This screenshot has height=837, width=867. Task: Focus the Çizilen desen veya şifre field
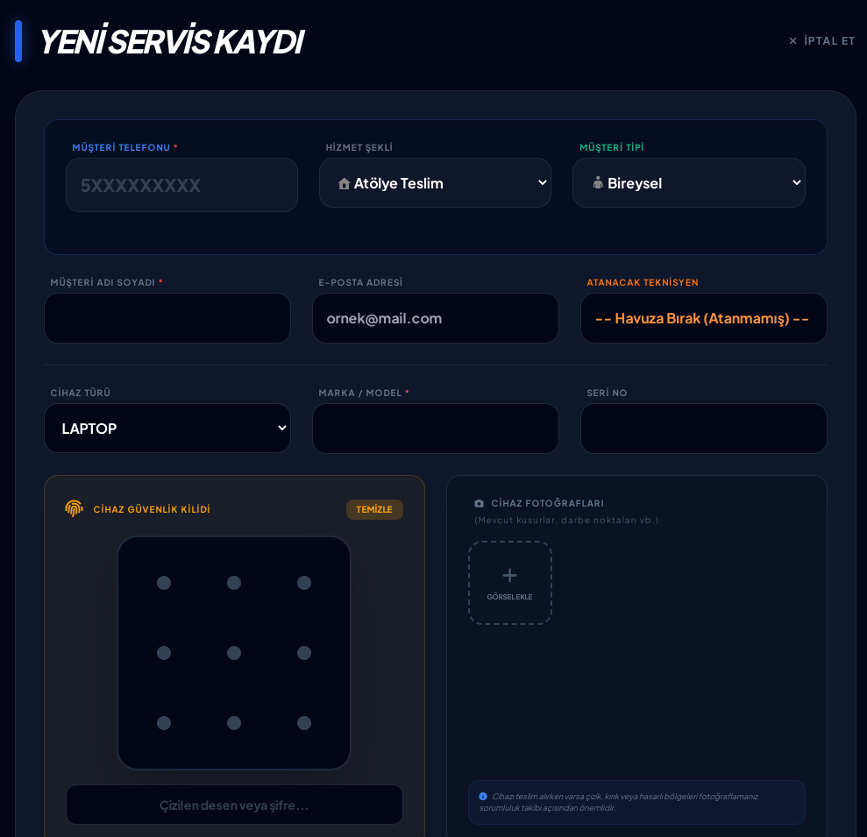[x=234, y=804]
